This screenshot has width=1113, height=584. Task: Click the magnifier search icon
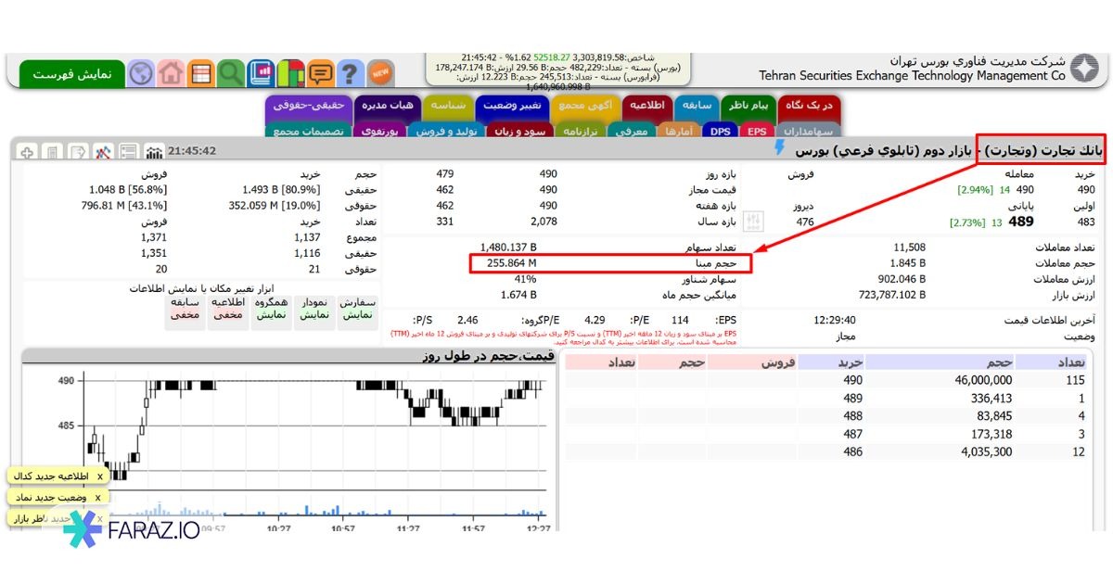click(x=231, y=73)
